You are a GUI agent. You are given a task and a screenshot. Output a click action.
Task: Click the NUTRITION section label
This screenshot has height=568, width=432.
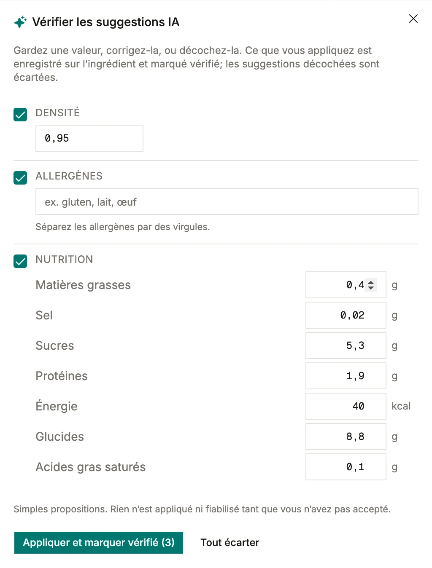click(64, 260)
